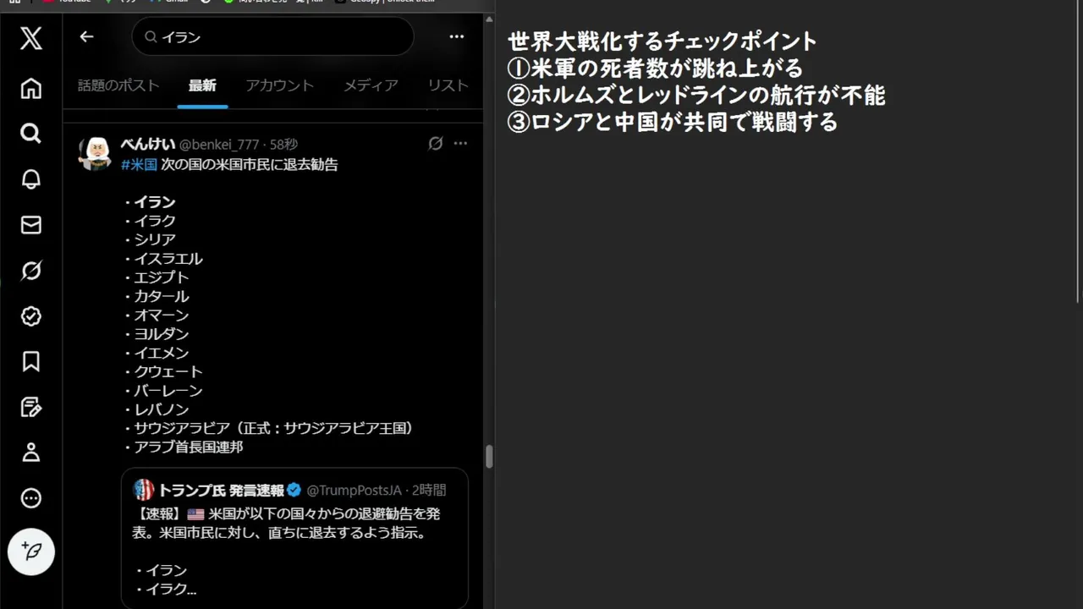Open Messages envelope icon
Viewport: 1083px width, 609px height.
[x=31, y=225]
